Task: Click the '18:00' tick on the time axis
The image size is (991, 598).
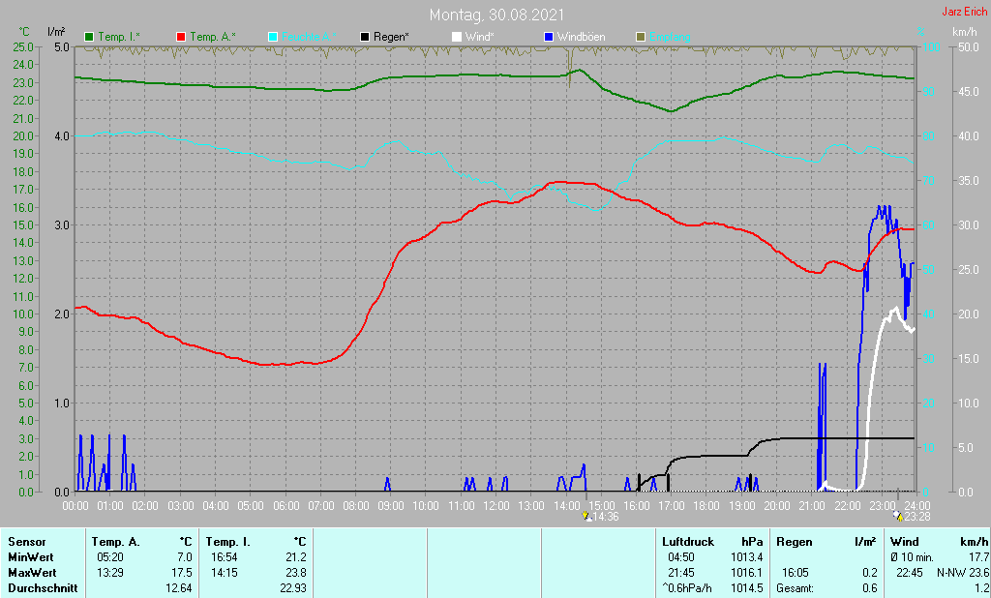Action: (x=706, y=506)
